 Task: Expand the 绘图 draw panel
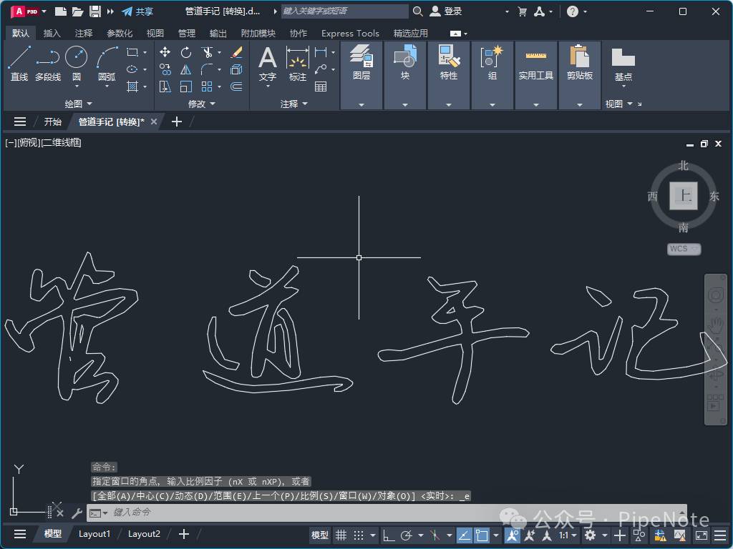[78, 104]
